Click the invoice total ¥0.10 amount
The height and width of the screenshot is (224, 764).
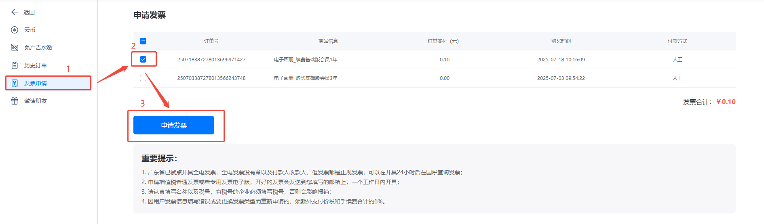click(726, 102)
